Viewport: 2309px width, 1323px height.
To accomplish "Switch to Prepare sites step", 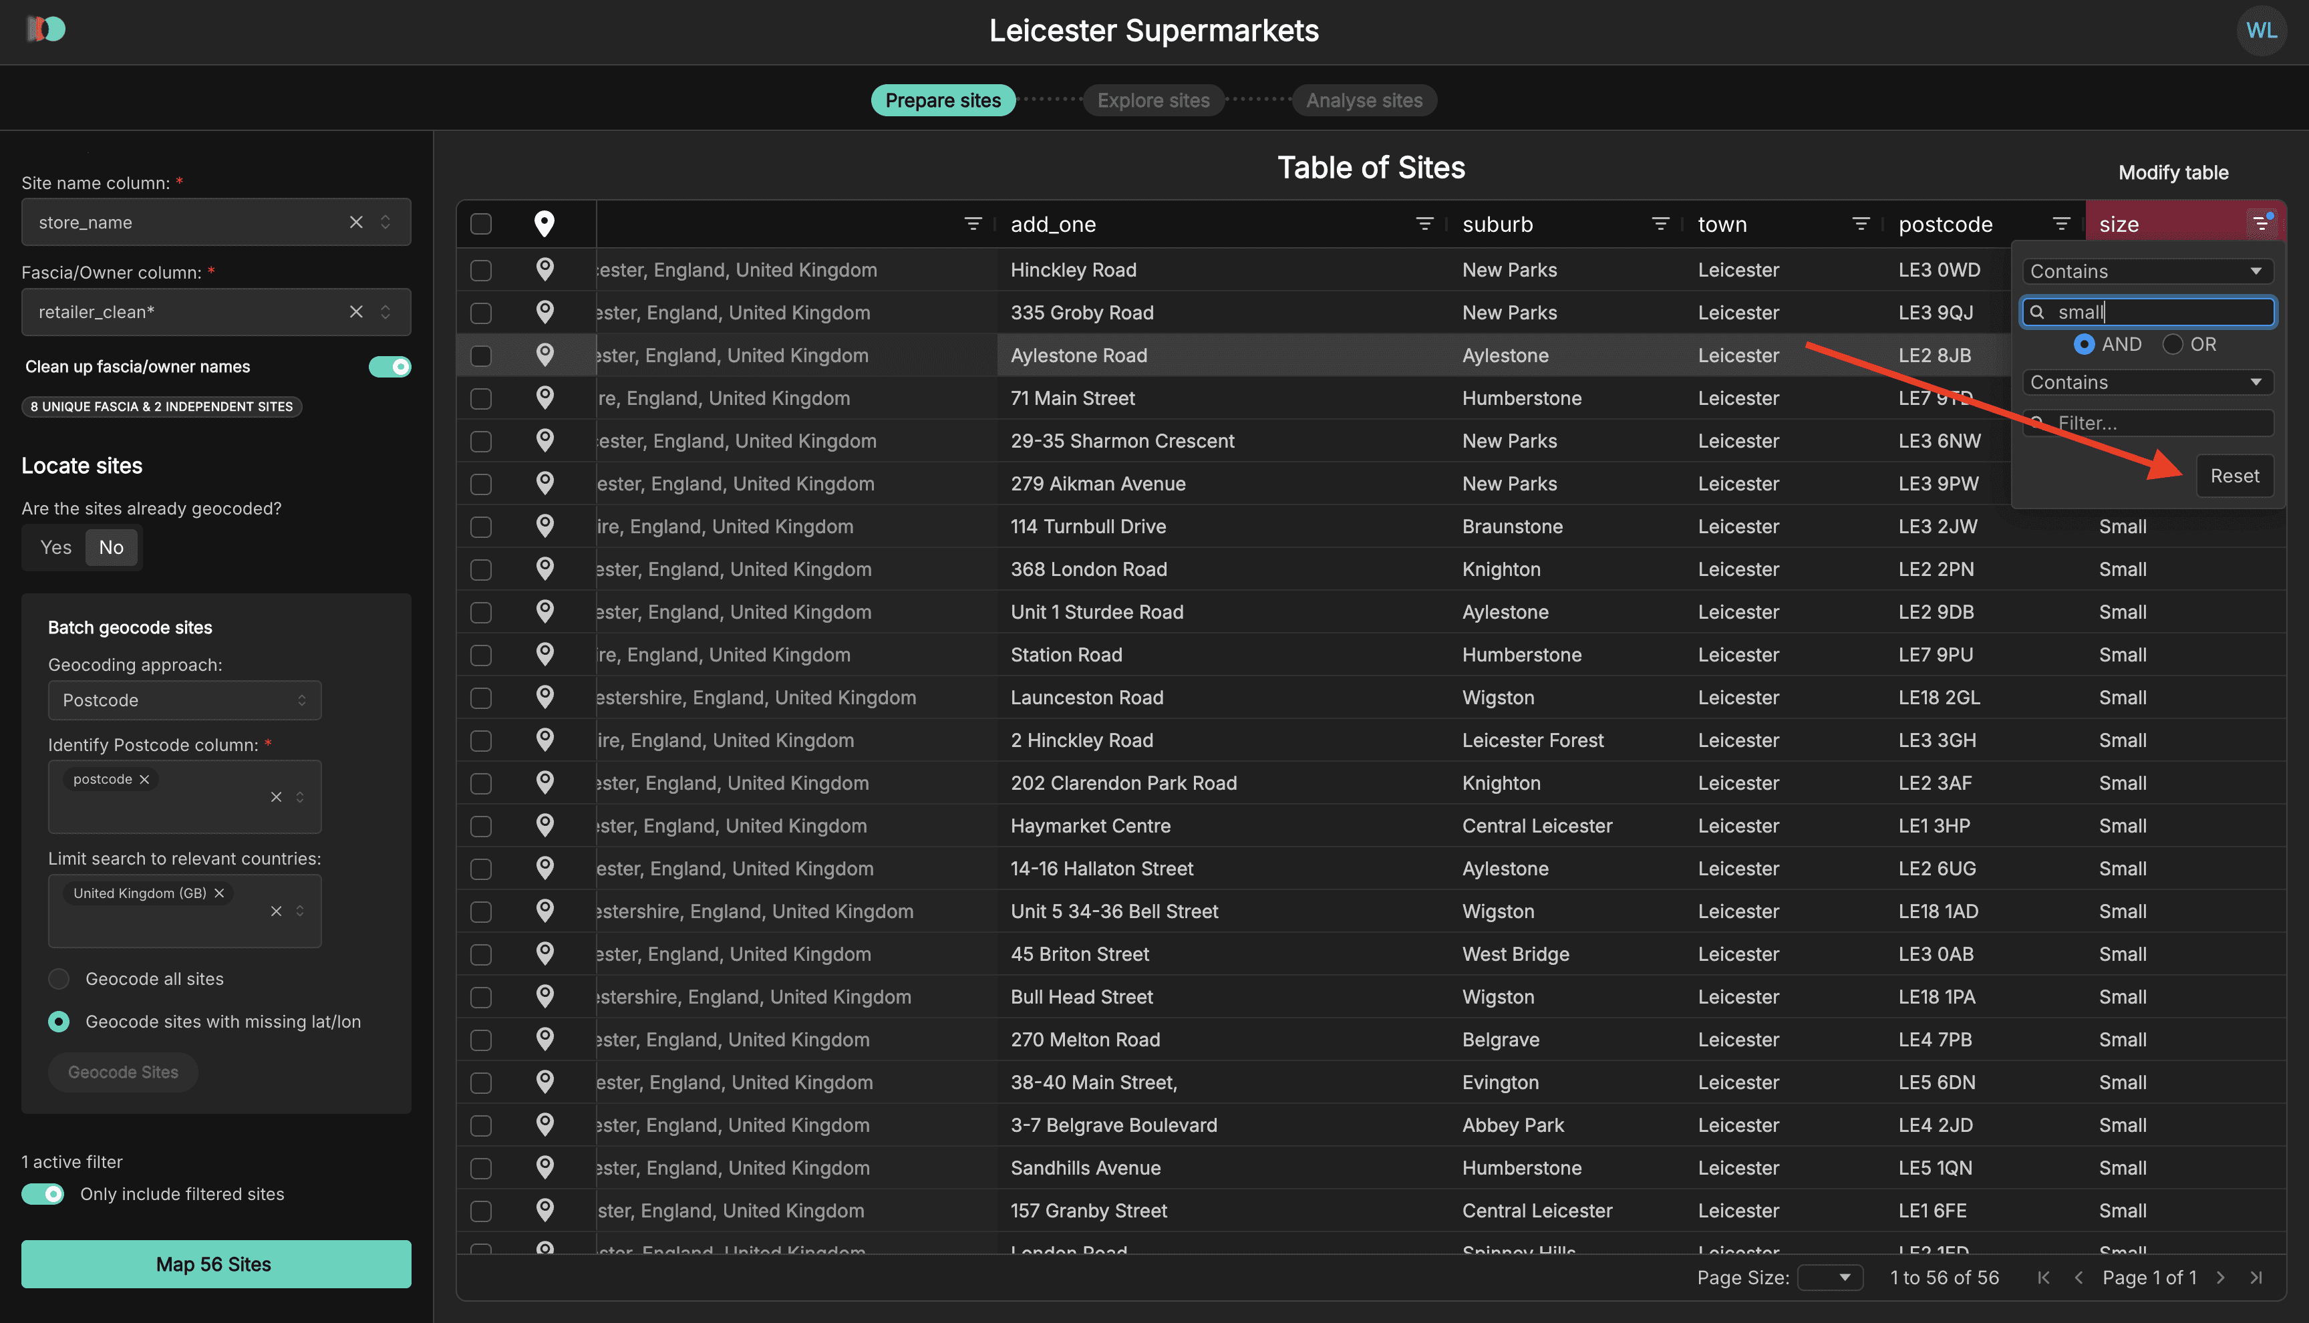I will (943, 100).
